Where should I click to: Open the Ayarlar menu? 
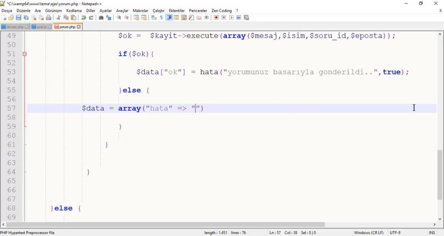[x=105, y=11]
